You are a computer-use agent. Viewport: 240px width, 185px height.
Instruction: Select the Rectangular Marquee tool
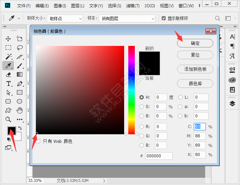point(8,48)
